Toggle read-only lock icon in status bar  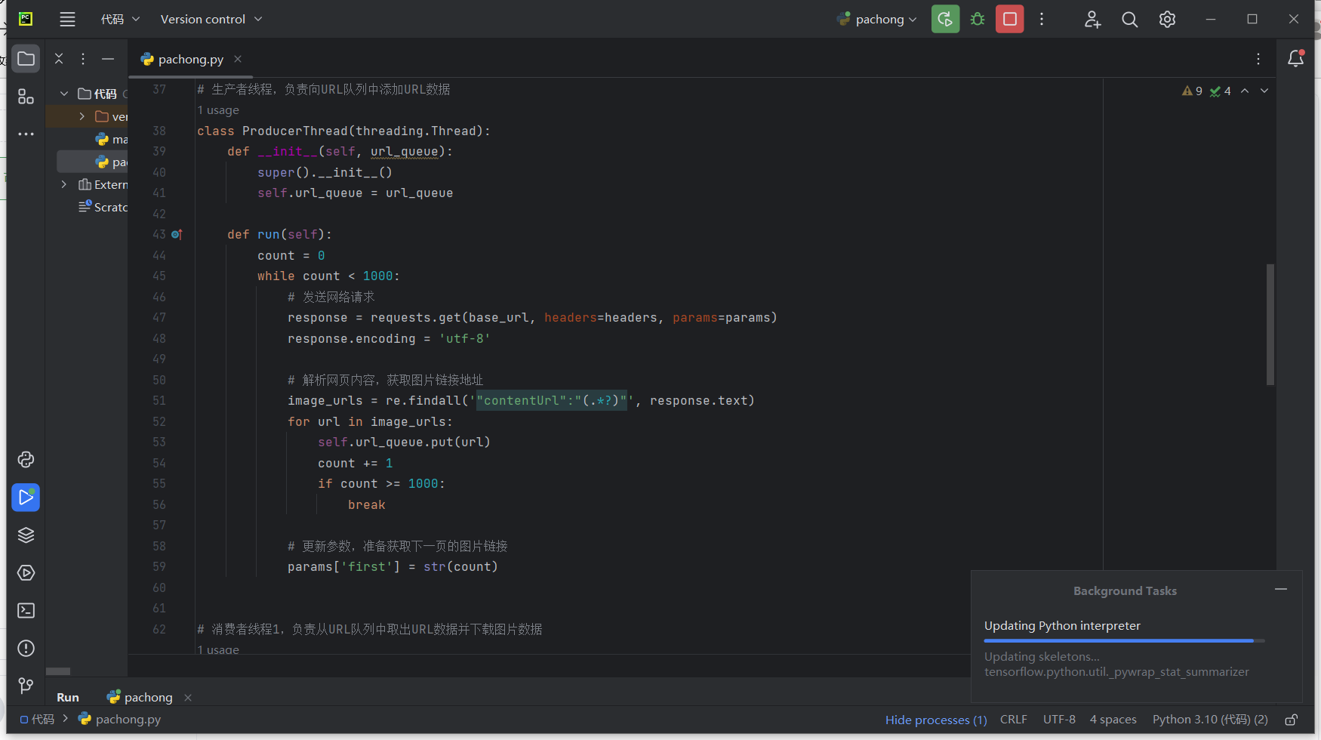coord(1292,720)
